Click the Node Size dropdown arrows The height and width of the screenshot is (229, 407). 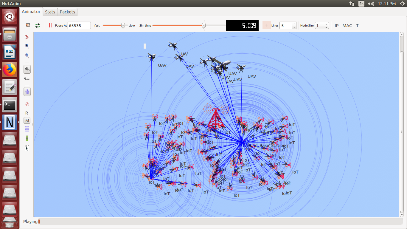[x=327, y=26]
